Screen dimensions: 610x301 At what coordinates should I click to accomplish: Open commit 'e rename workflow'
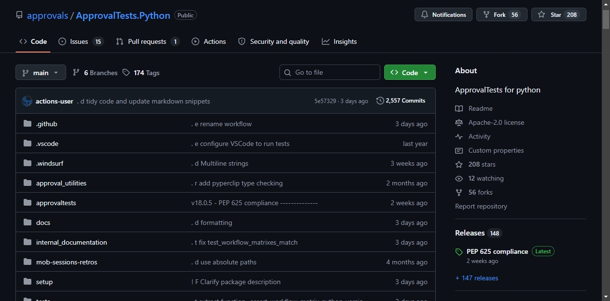(222, 124)
